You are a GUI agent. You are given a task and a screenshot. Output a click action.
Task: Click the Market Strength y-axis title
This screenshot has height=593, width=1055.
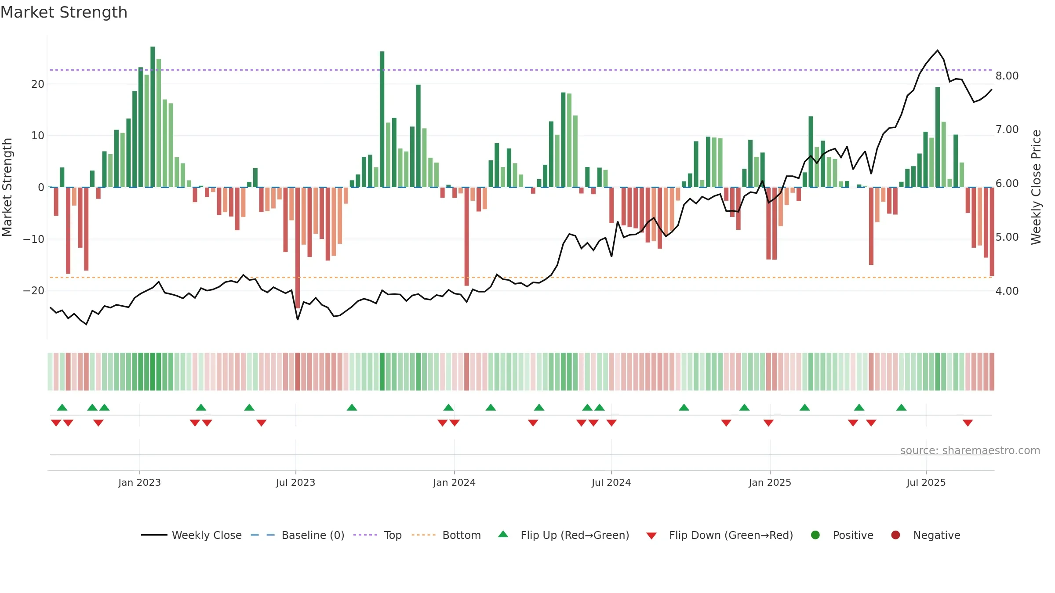(x=7, y=187)
